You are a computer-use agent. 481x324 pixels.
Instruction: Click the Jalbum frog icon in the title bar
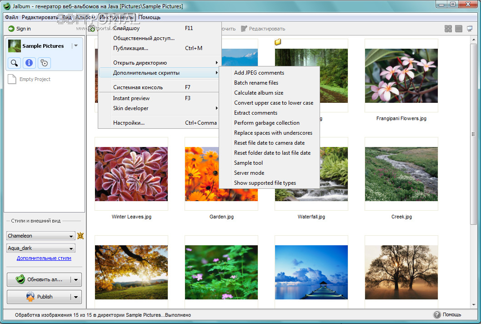pyautogui.click(x=6, y=6)
